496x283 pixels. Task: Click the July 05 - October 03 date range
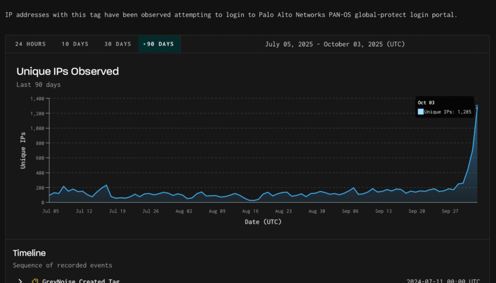click(335, 44)
